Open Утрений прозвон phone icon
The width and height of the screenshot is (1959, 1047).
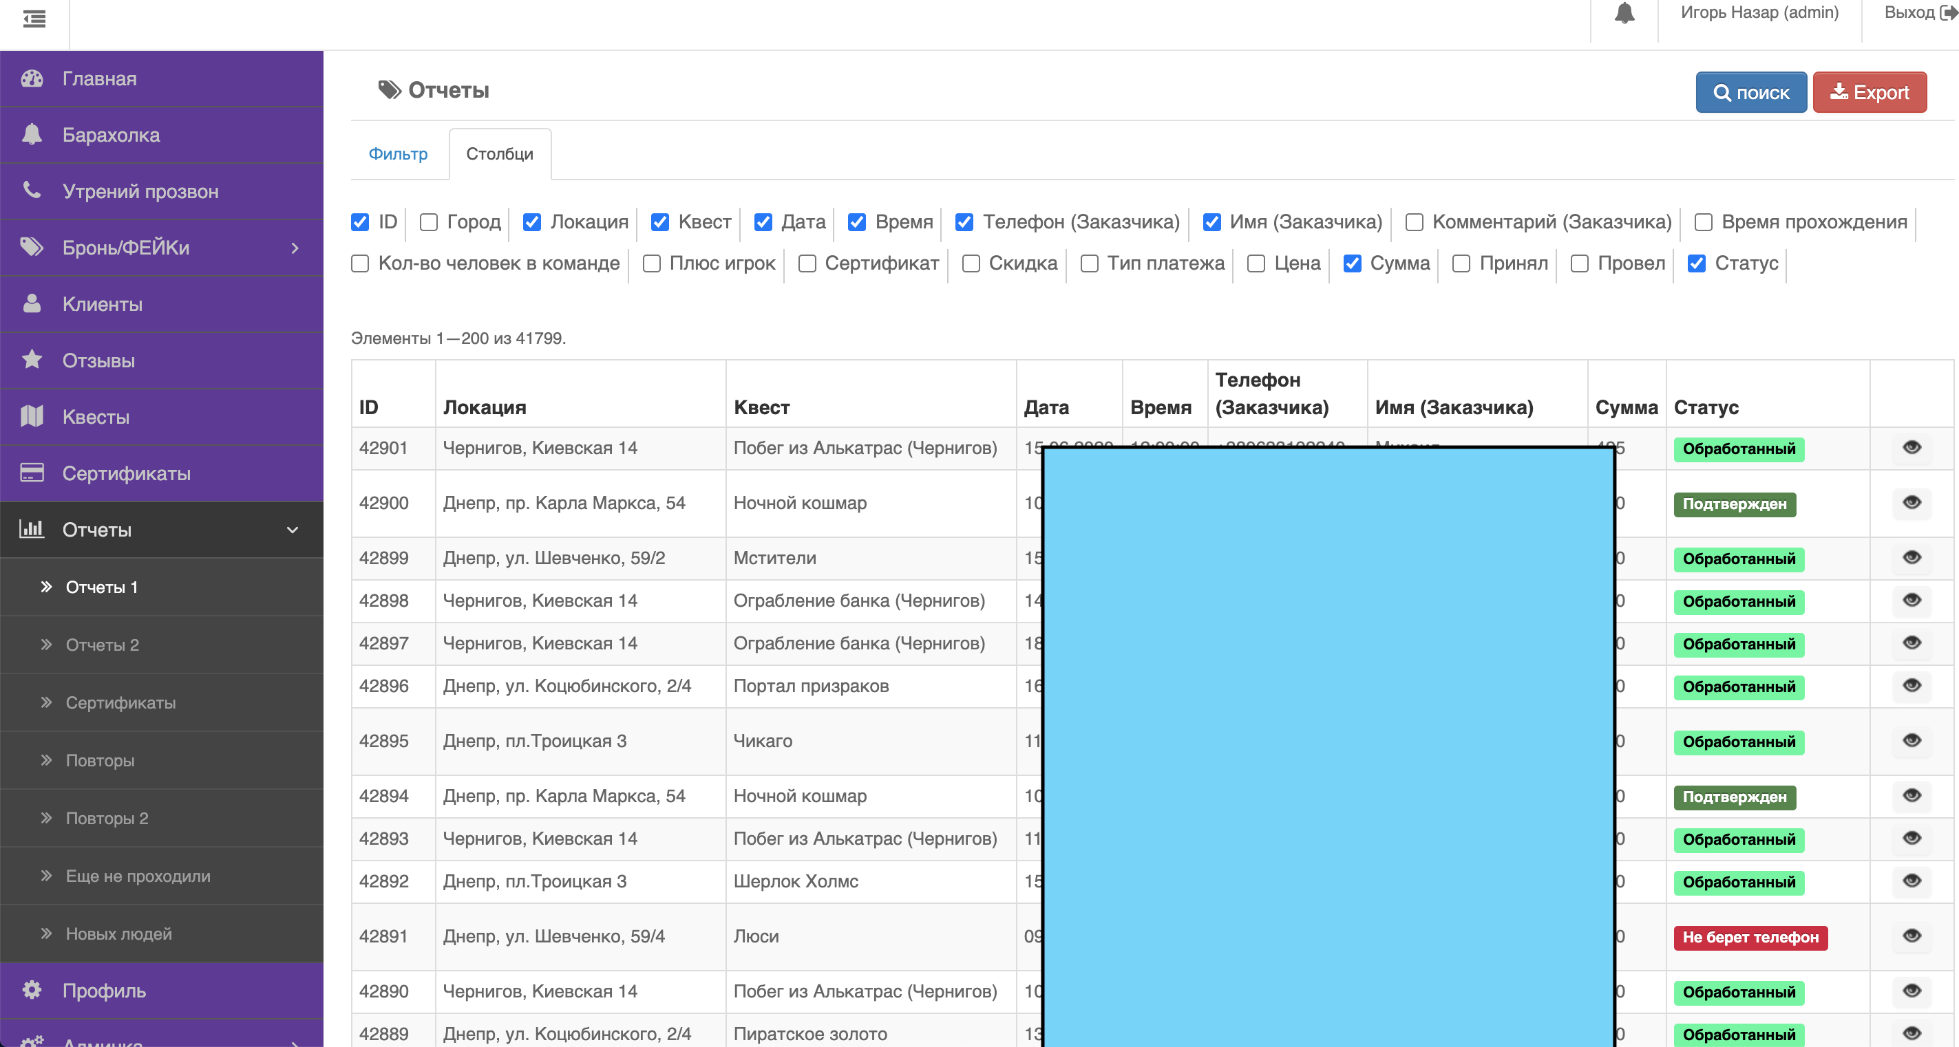point(32,191)
